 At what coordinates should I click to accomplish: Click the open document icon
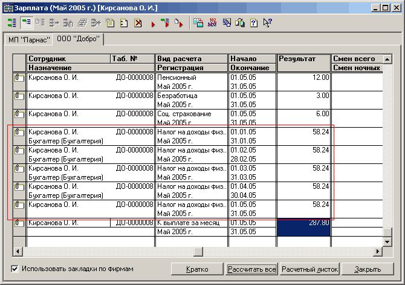(x=124, y=23)
